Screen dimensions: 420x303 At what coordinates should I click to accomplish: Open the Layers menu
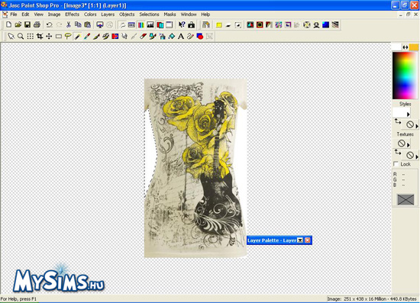click(108, 15)
